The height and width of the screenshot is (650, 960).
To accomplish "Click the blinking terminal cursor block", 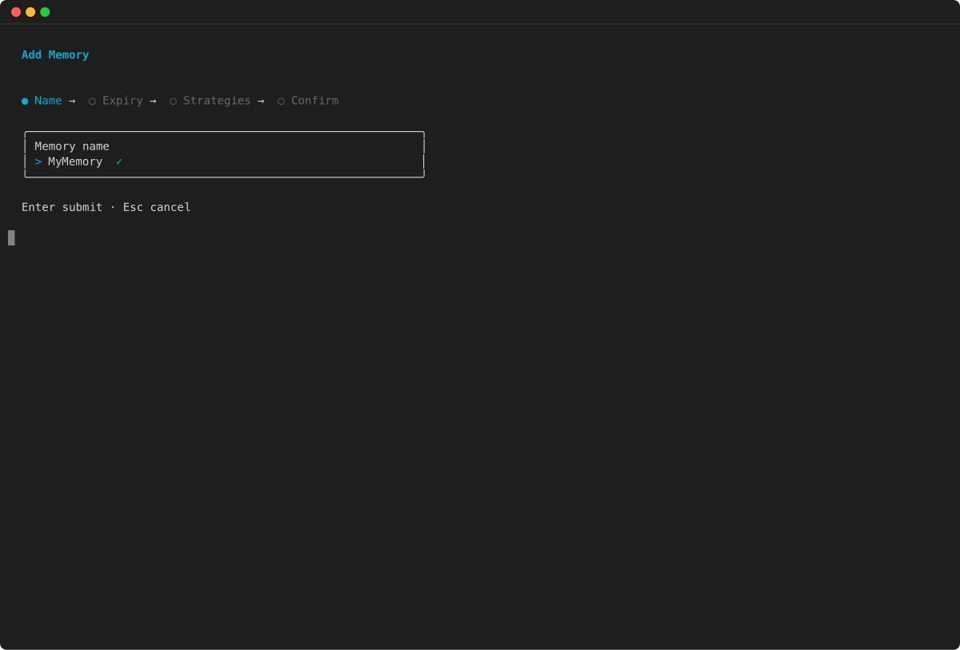I will click(10, 237).
